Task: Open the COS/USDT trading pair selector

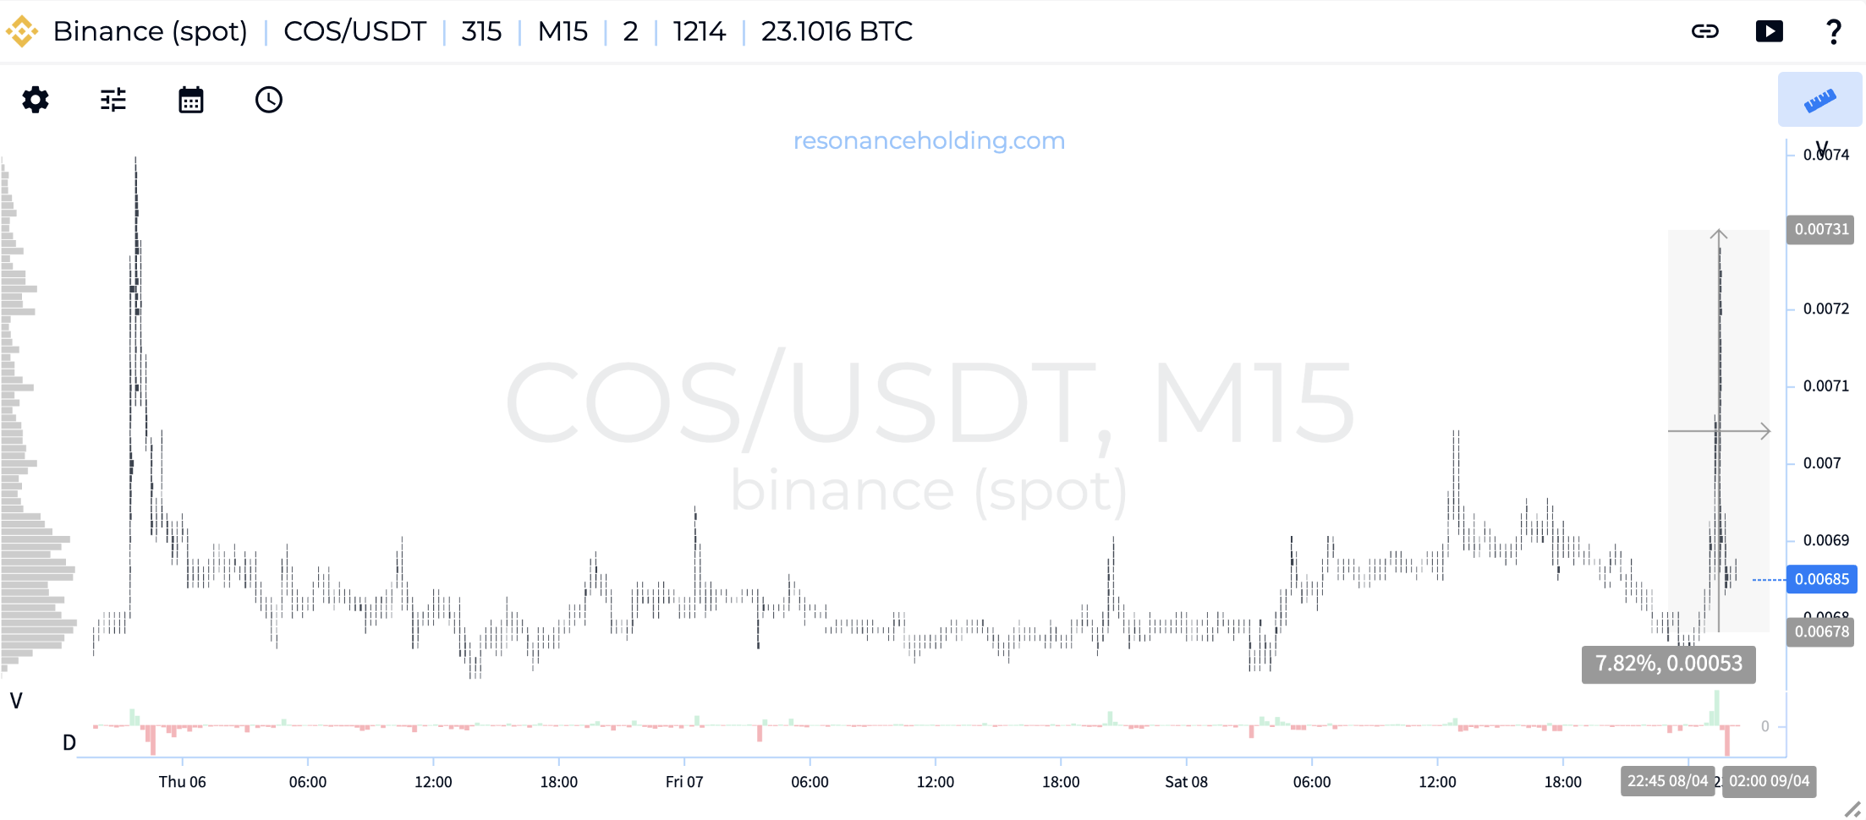Action: (354, 32)
